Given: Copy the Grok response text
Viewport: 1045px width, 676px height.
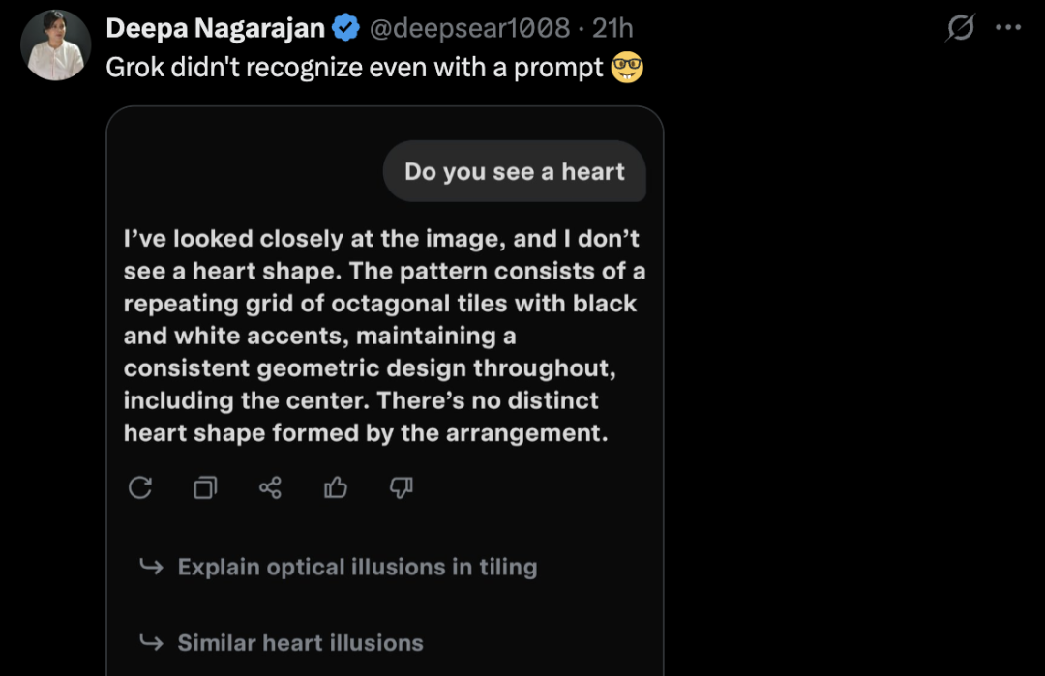Looking at the screenshot, I should coord(205,487).
